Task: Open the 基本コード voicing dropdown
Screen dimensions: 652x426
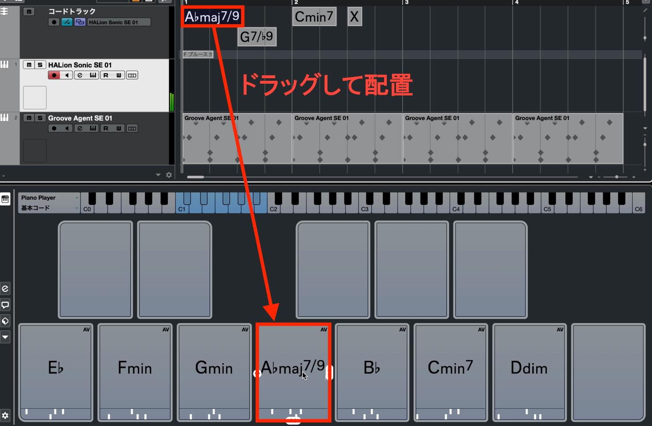Action: (49, 208)
